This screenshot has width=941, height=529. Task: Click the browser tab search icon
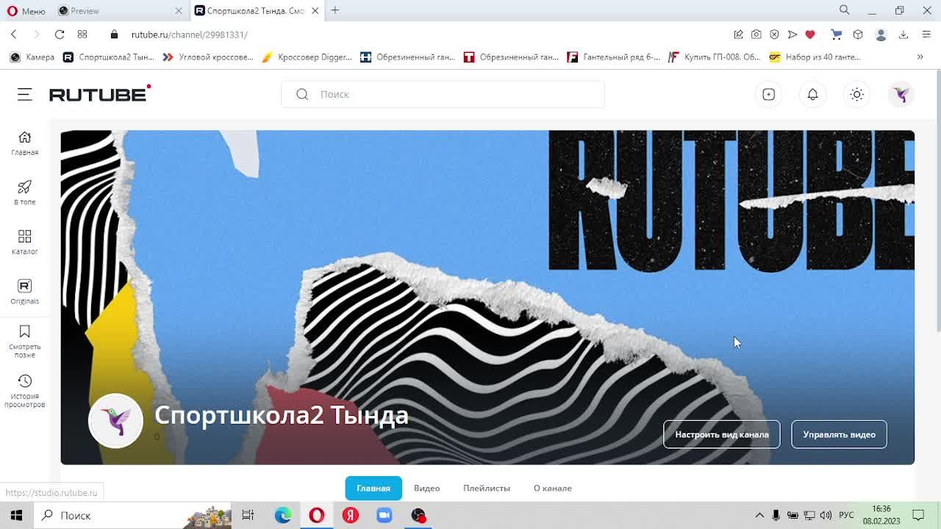[845, 10]
